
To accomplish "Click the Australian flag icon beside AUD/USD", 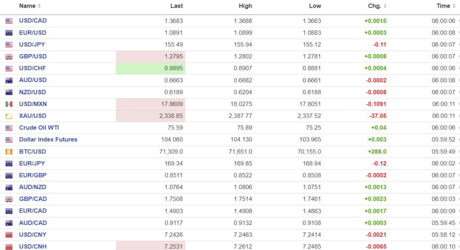I will coord(9,80).
